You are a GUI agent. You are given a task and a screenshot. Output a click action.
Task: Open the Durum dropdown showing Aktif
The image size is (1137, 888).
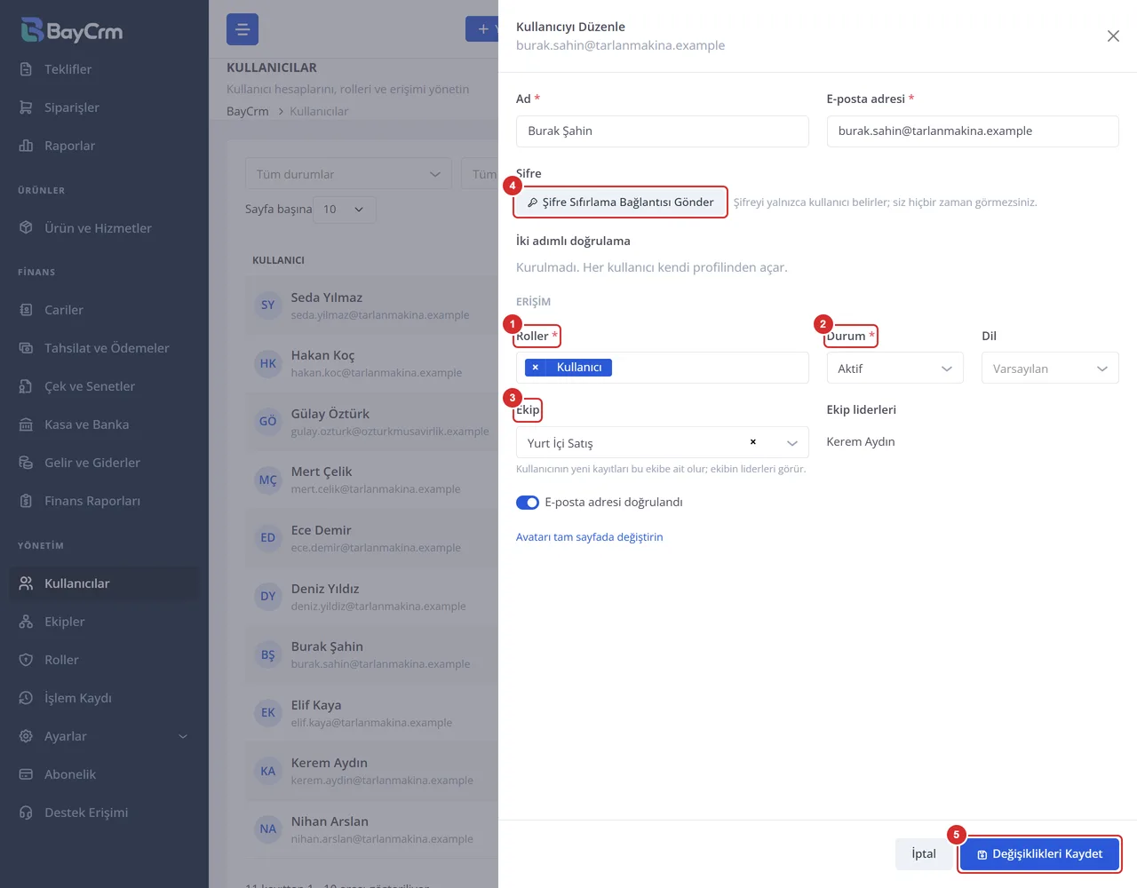pyautogui.click(x=894, y=369)
